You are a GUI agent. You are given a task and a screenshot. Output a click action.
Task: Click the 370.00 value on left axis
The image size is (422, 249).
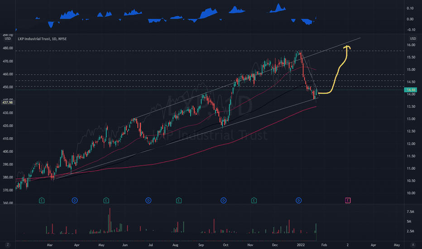tap(8, 190)
